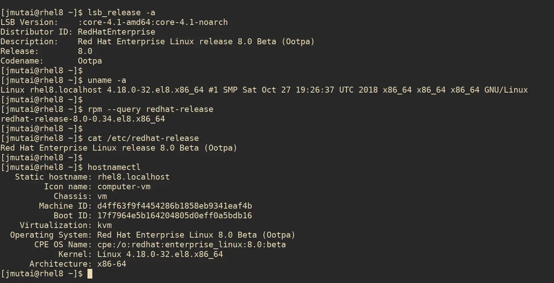Click the Architecture value x86-64

click(112, 264)
